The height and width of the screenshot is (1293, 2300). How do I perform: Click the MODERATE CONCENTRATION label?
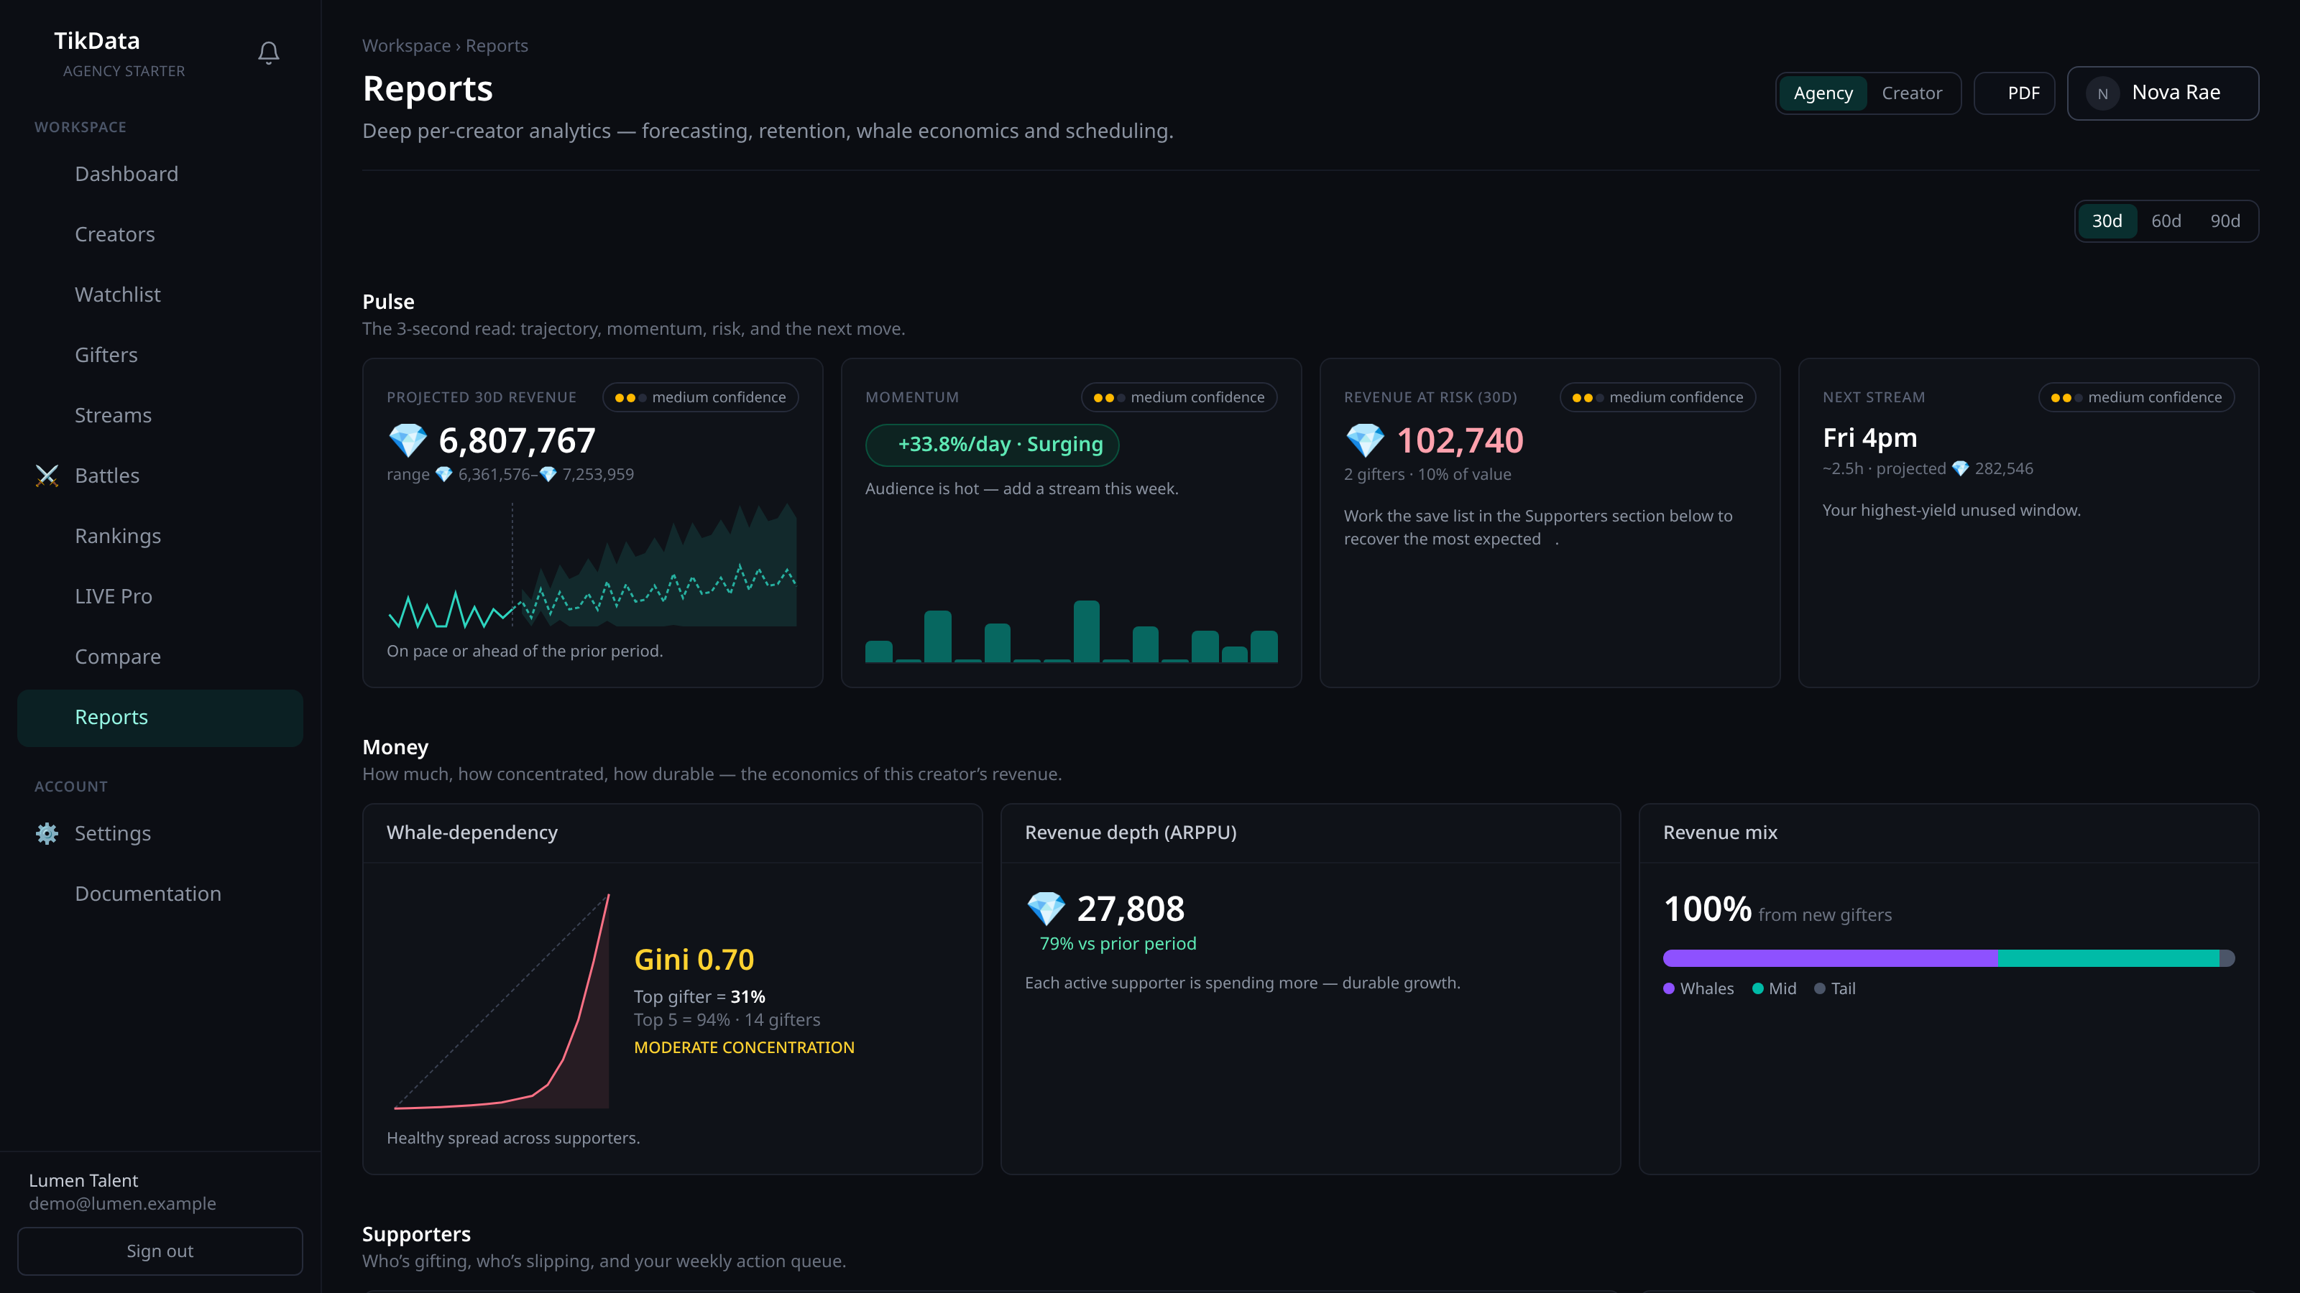[x=744, y=1047]
